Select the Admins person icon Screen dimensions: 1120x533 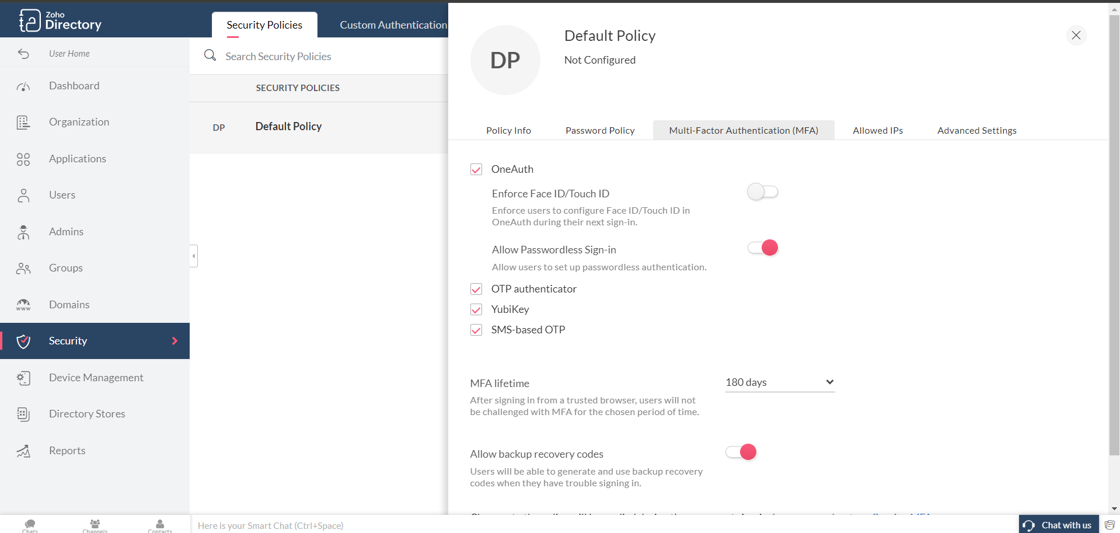[23, 232]
